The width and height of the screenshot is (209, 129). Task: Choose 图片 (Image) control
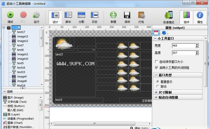(13, 98)
